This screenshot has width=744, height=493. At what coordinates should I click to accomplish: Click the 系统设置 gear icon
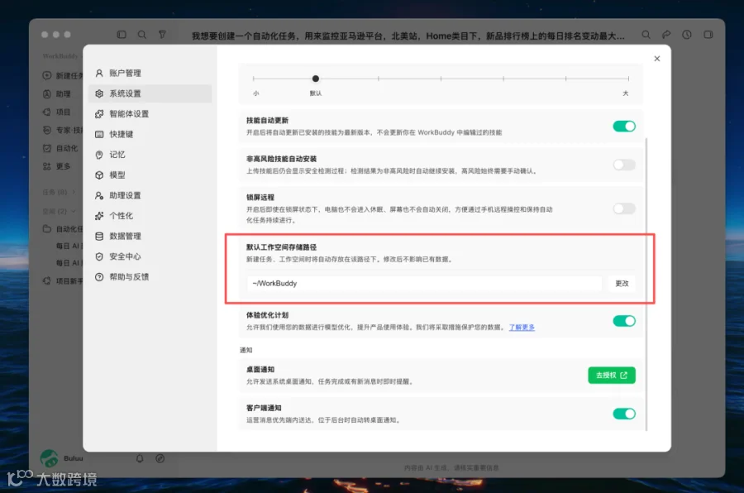99,93
